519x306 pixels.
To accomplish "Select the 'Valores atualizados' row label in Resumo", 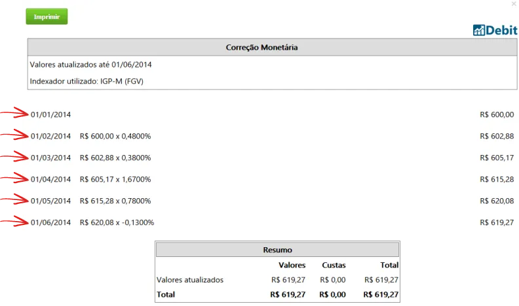I will click(x=190, y=280).
